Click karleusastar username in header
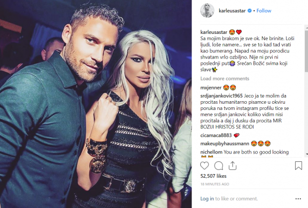Screen dimensions: 308x208 pos(232,11)
